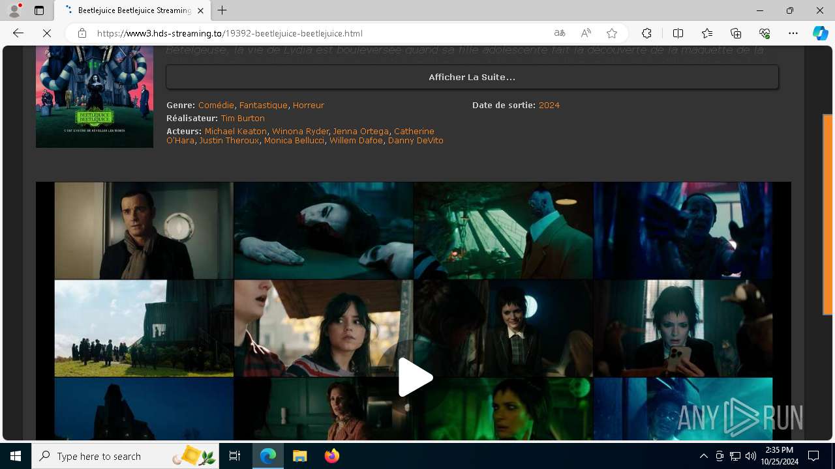The height and width of the screenshot is (469, 835).
Task: Stop loading the page with the X button
Action: (48, 33)
